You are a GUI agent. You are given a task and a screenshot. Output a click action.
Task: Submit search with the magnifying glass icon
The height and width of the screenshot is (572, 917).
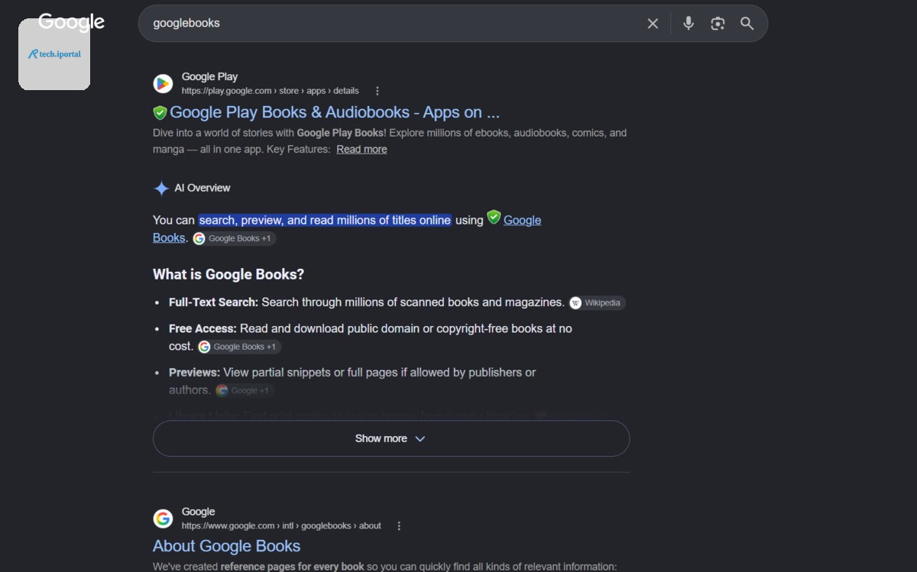(747, 24)
